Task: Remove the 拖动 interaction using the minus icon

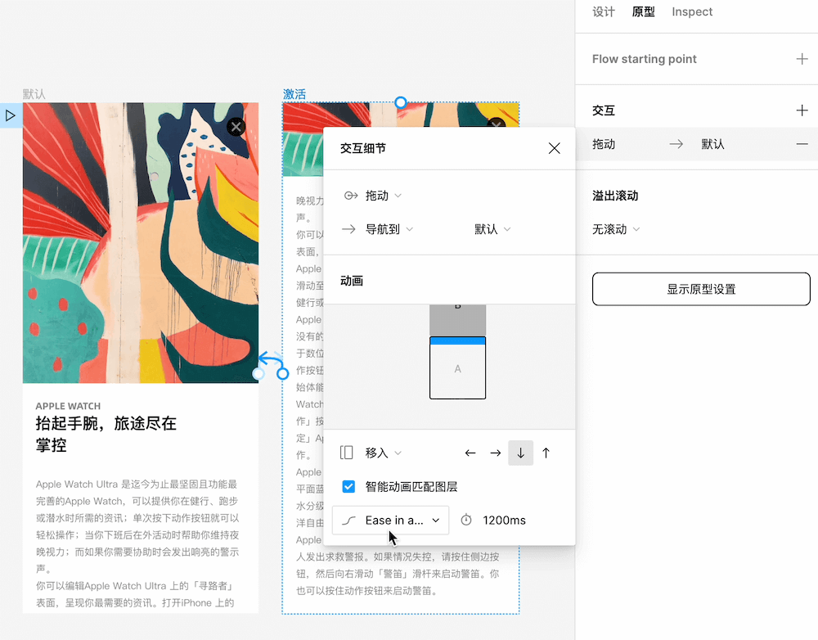Action: [802, 144]
